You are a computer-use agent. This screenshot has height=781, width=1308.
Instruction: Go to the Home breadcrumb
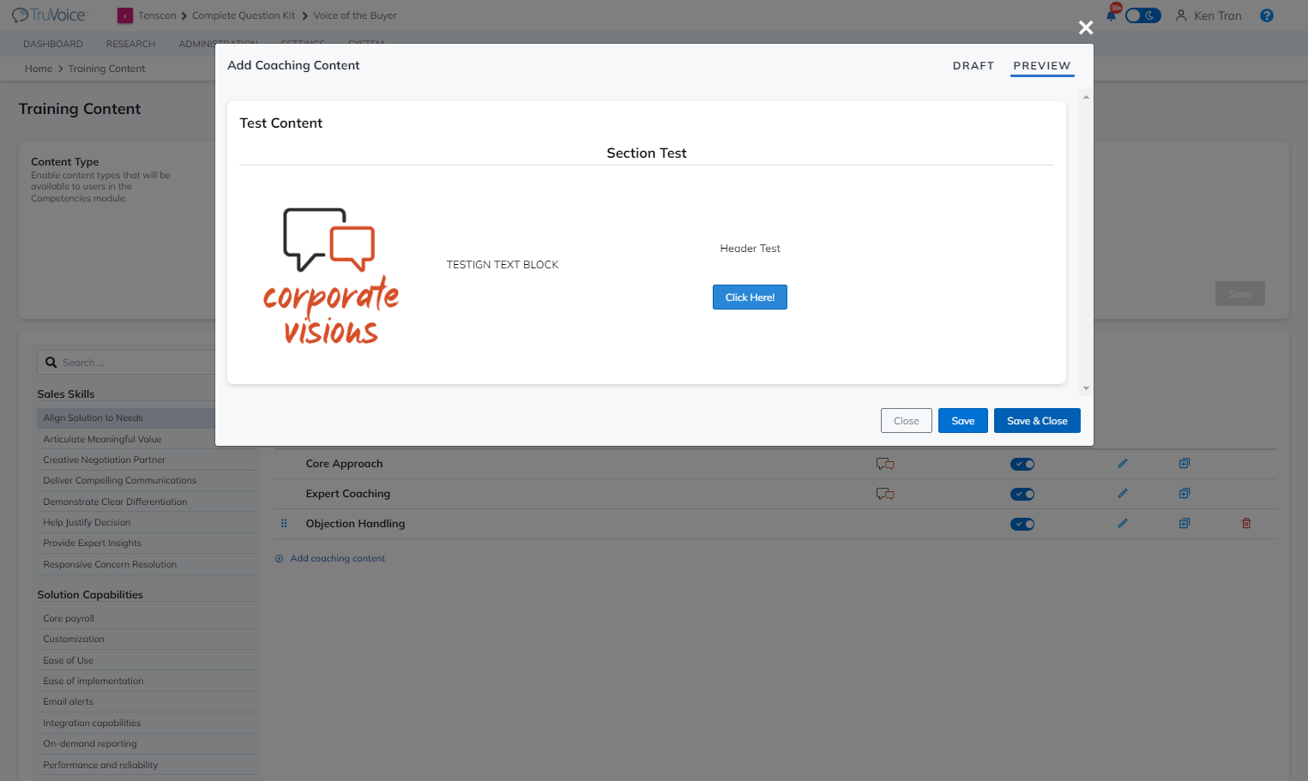point(39,69)
